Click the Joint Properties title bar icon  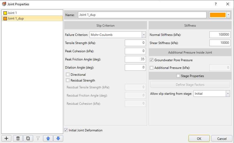coord(4,4)
